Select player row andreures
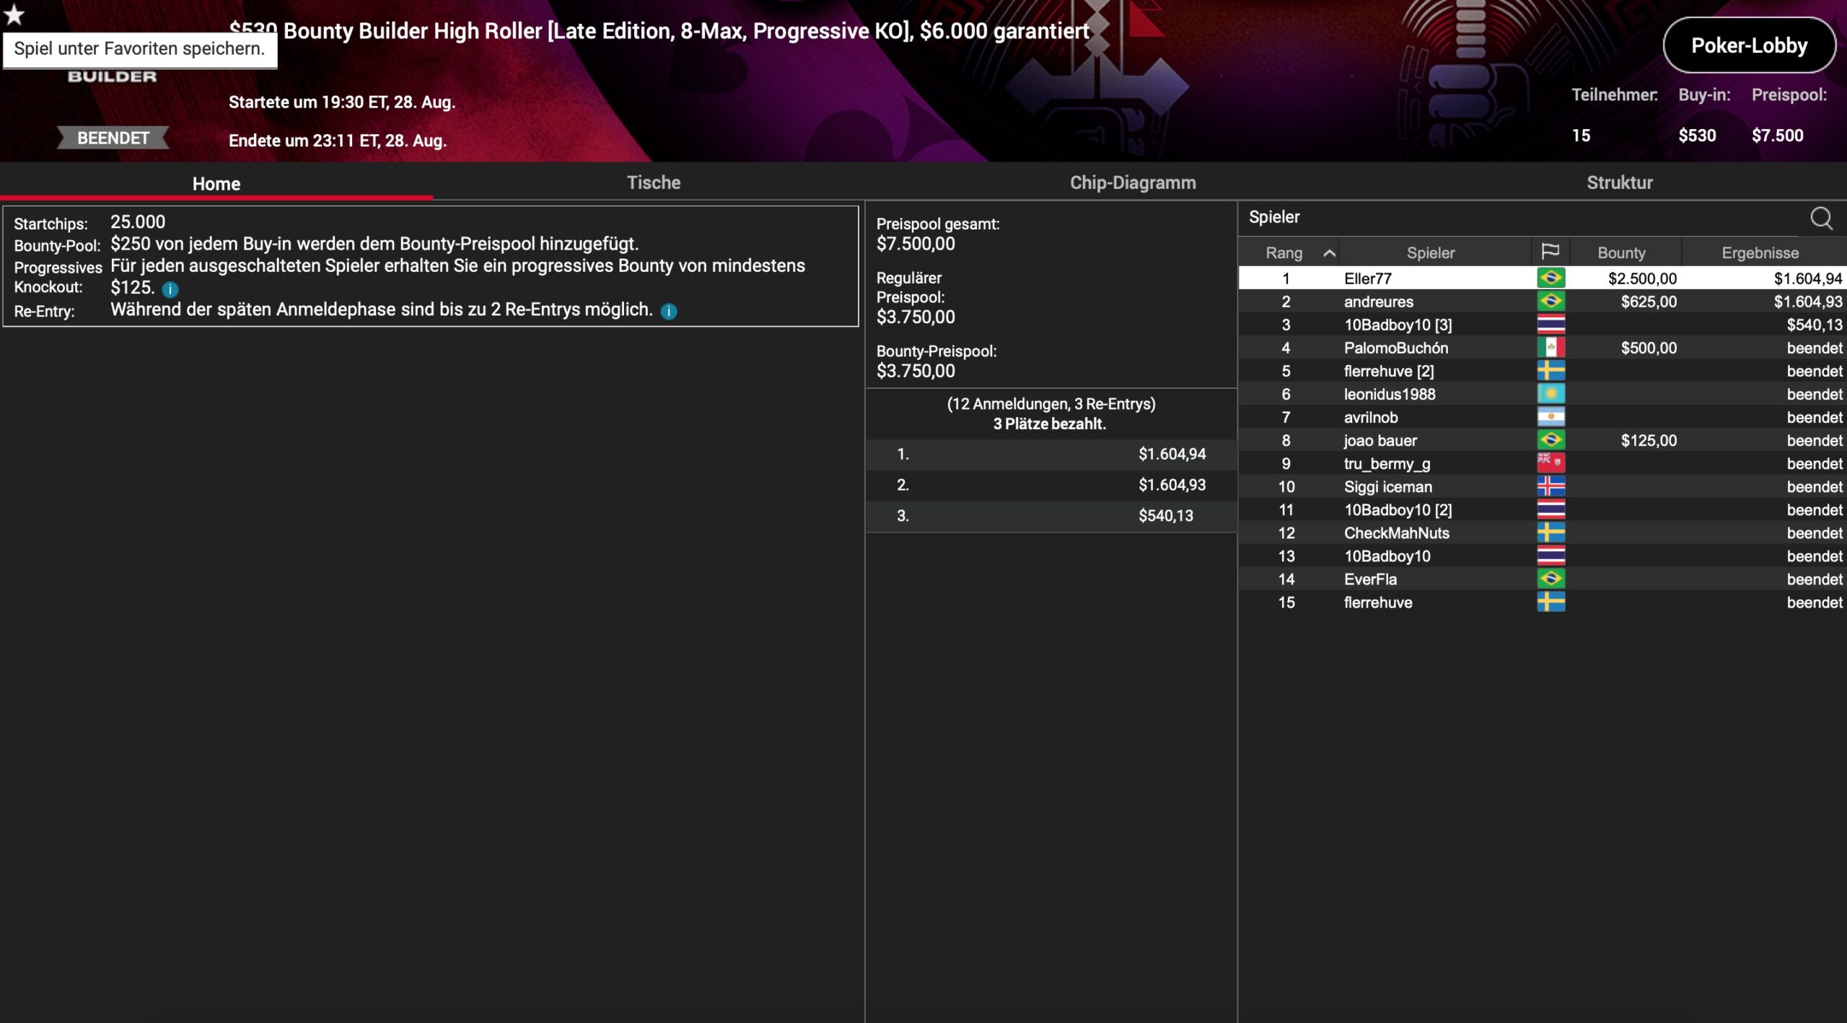Screen dimensions: 1847x1023 (1378, 302)
